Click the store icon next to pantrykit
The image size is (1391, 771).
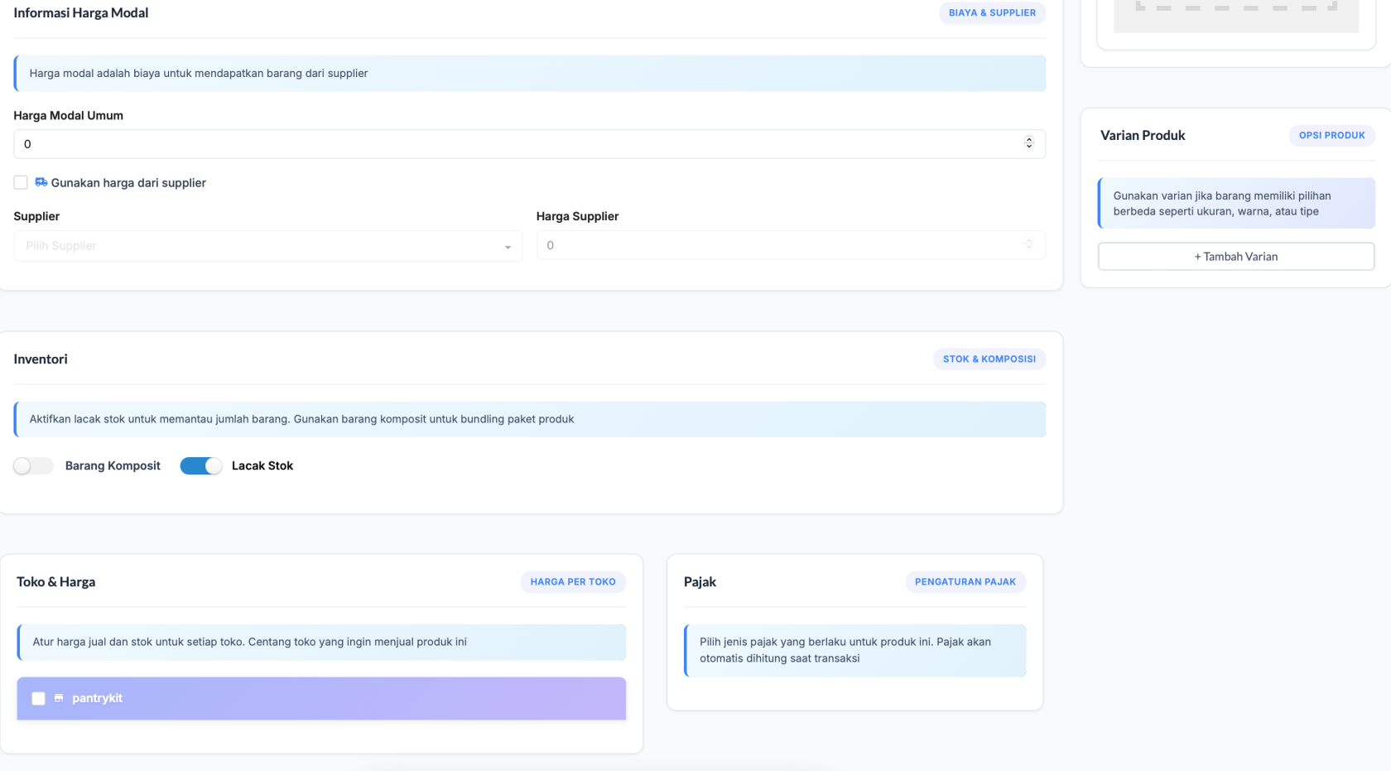coord(59,698)
